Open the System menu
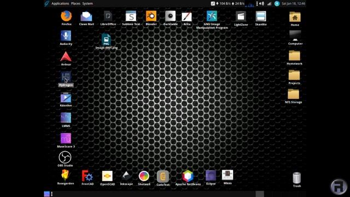This screenshot has width=350, height=197. click(x=87, y=4)
